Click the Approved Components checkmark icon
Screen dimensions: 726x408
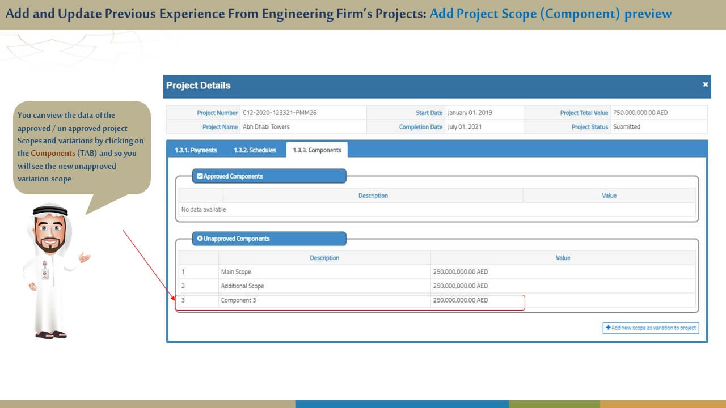200,176
